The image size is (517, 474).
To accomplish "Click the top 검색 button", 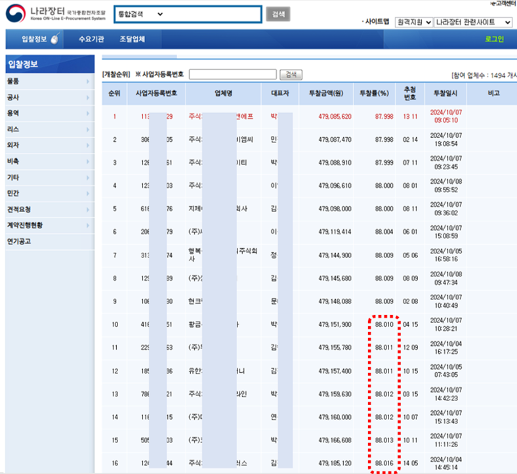I will click(278, 14).
